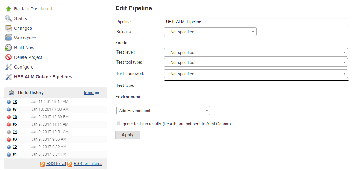The image size is (353, 170).
Task: Click the Status magnifying glass icon
Action: [x=8, y=18]
